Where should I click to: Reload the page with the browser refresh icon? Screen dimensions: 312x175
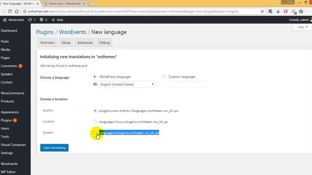(x=10, y=11)
